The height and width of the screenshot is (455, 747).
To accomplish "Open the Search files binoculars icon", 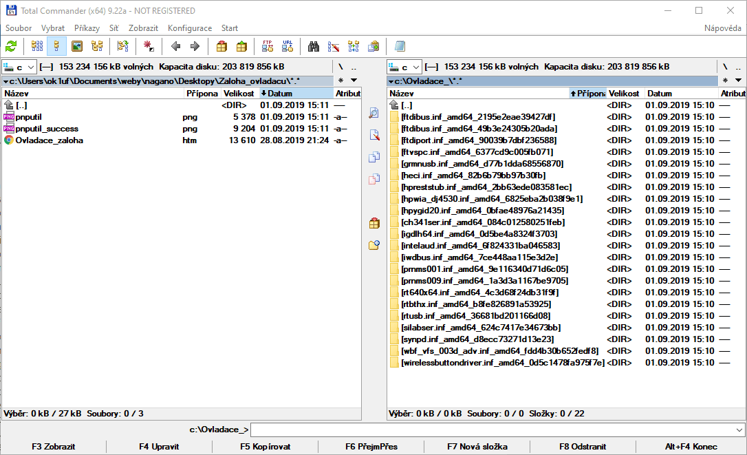I will 314,47.
